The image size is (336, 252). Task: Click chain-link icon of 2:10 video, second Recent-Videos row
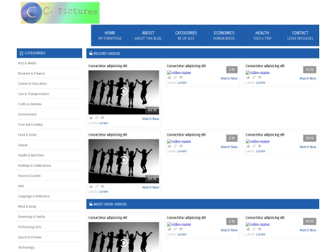tap(175, 146)
